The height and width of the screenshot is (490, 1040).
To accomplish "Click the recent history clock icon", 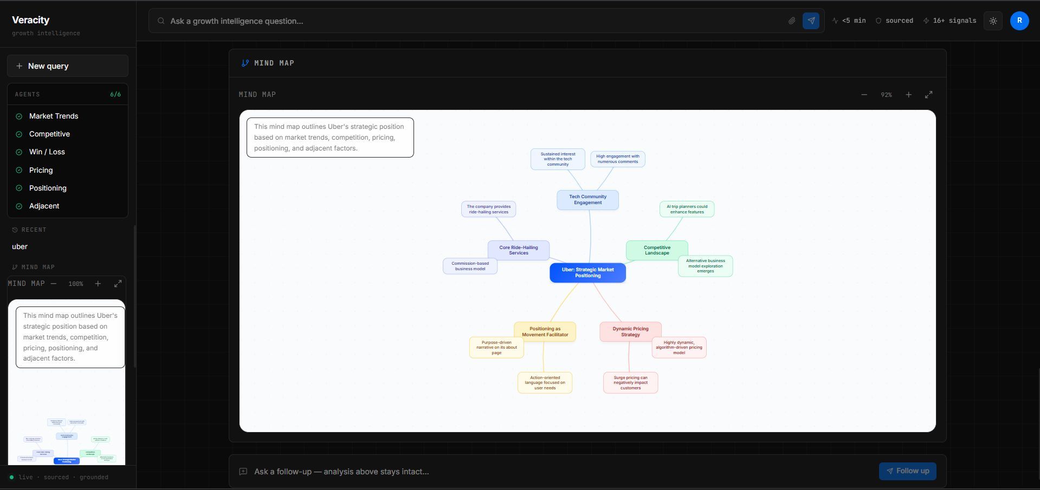I will tap(15, 230).
